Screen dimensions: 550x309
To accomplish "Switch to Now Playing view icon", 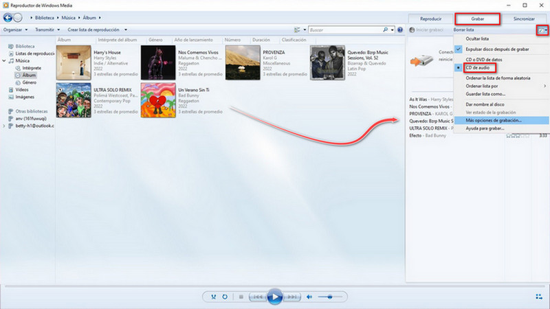I will pos(539,297).
